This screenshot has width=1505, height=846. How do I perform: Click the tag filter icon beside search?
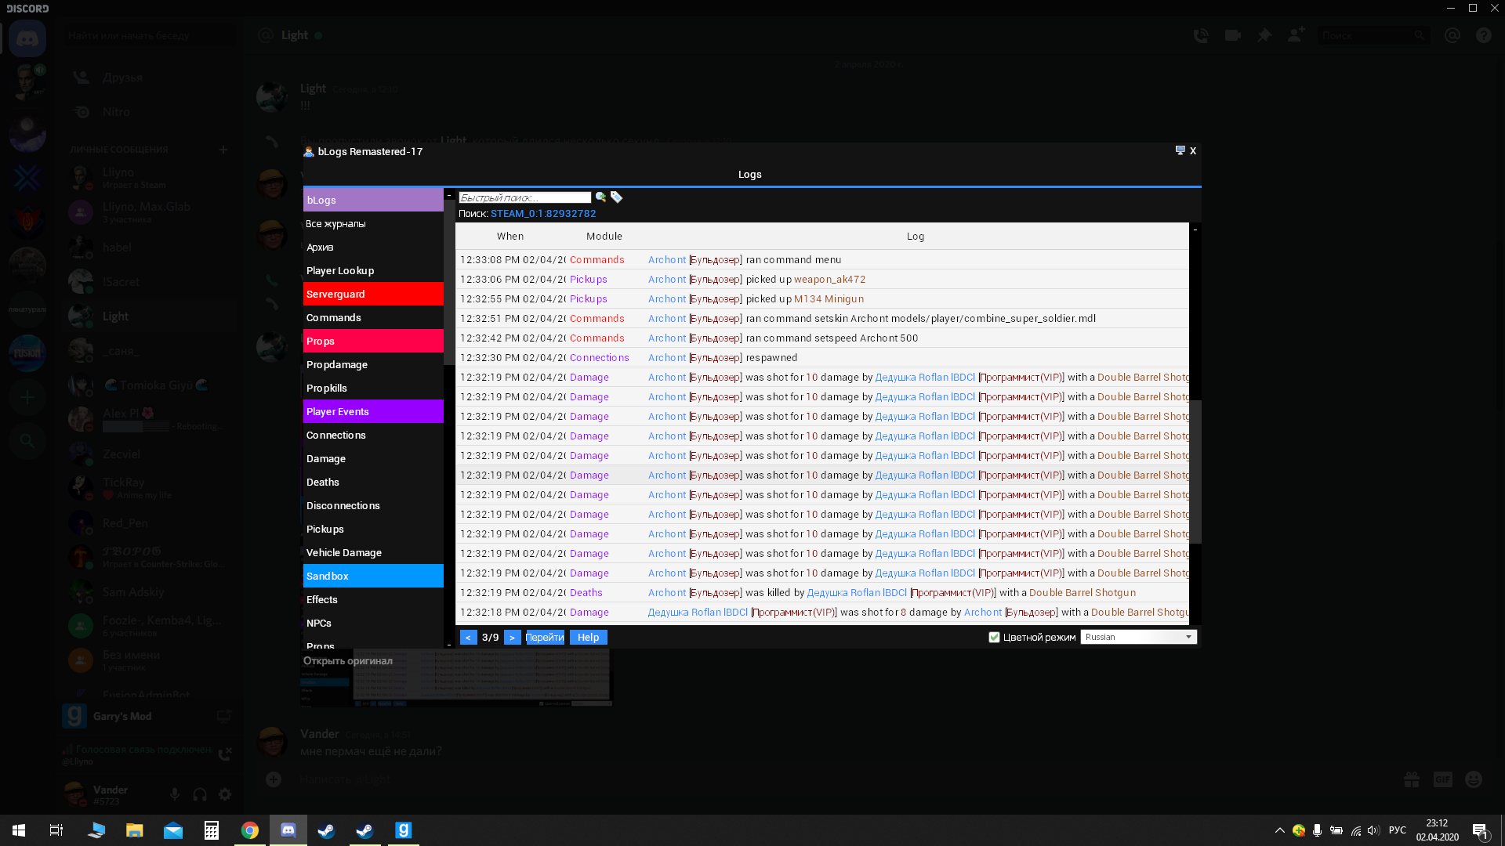pyautogui.click(x=616, y=197)
